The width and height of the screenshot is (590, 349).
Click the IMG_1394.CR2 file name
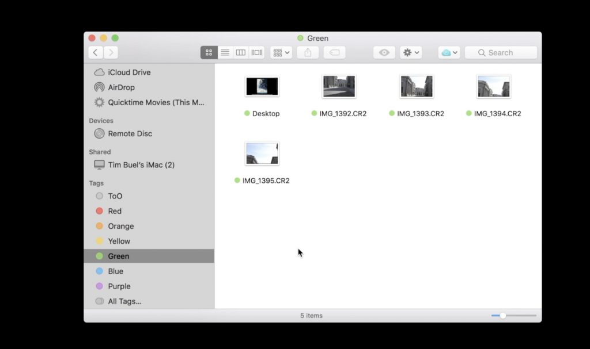pyautogui.click(x=497, y=113)
